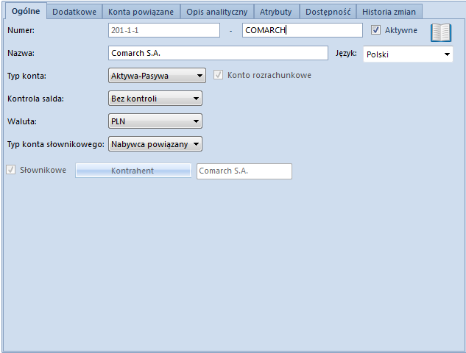Screen dimensions: 466x353
Task: Toggle the Aktywne checkbox
Action: 375,30
